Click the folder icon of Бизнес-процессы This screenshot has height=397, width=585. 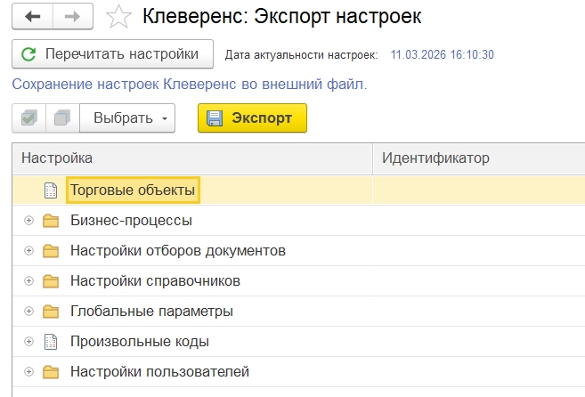pos(51,221)
